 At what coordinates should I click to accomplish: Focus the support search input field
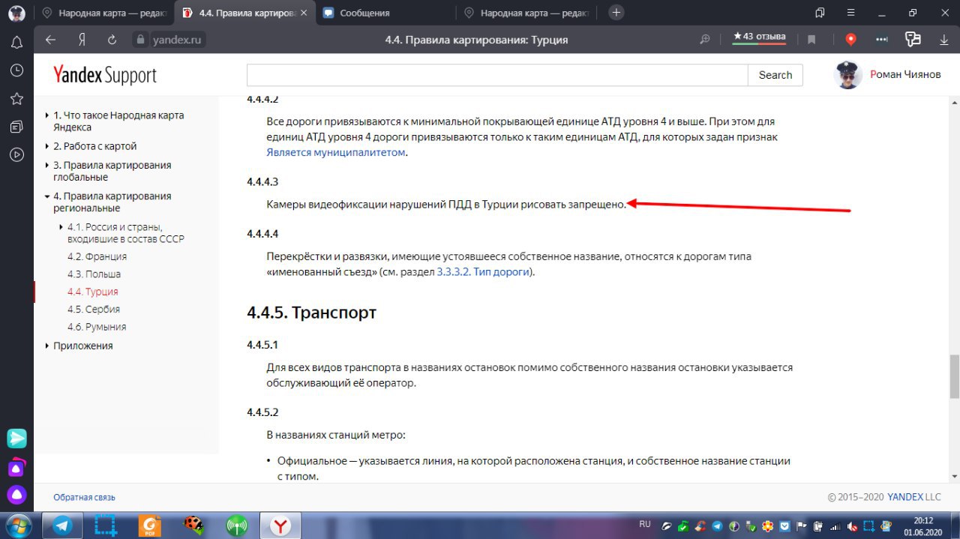coord(497,75)
